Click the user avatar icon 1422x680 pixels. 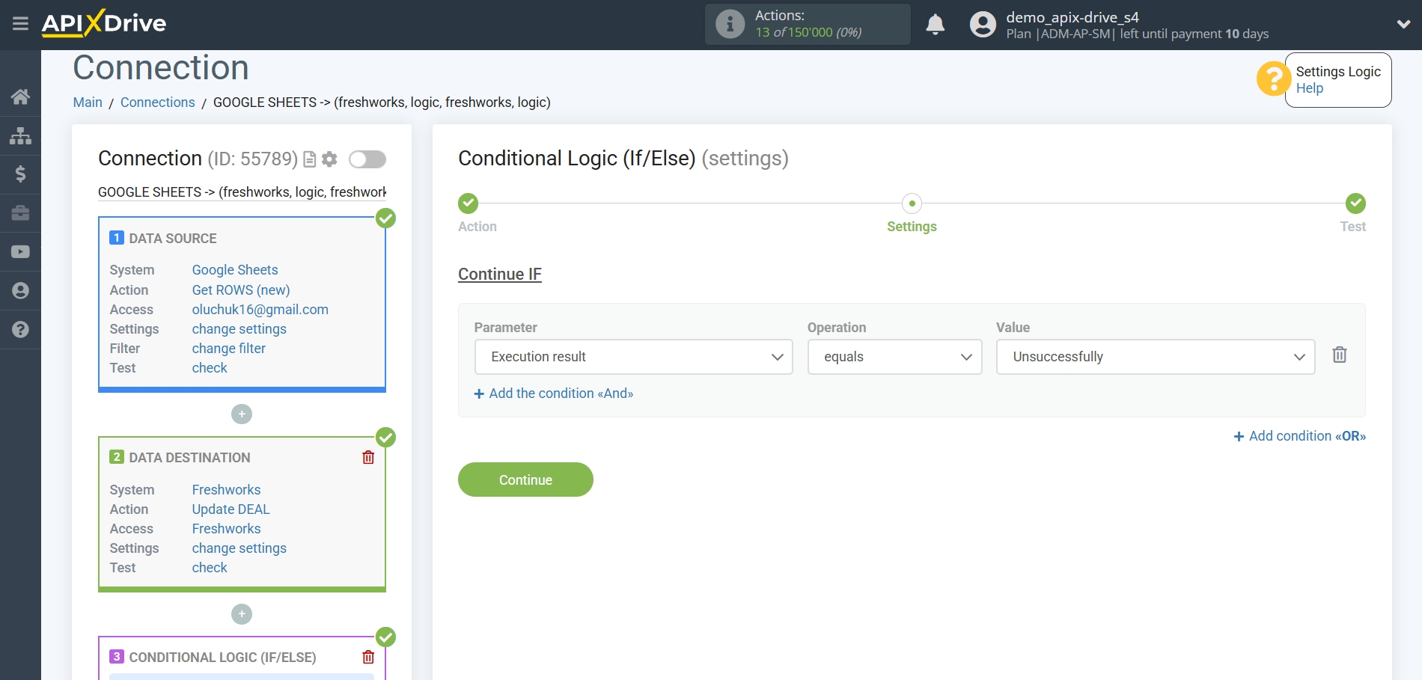coord(983,25)
